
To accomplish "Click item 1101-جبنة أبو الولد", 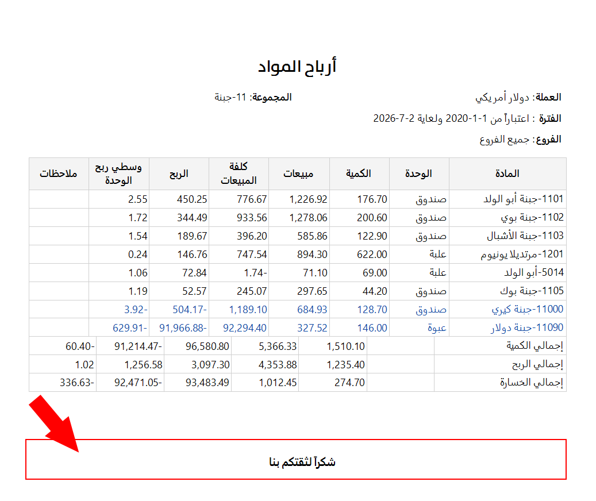I will 524,199.
